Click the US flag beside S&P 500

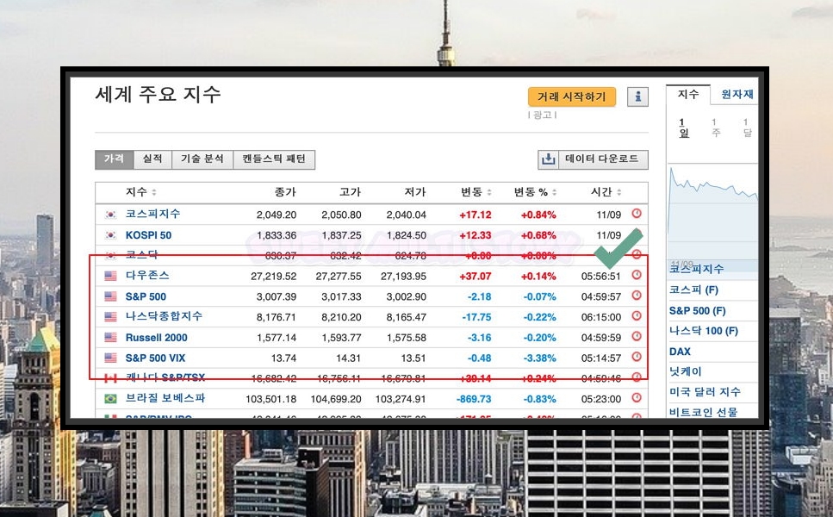110,296
